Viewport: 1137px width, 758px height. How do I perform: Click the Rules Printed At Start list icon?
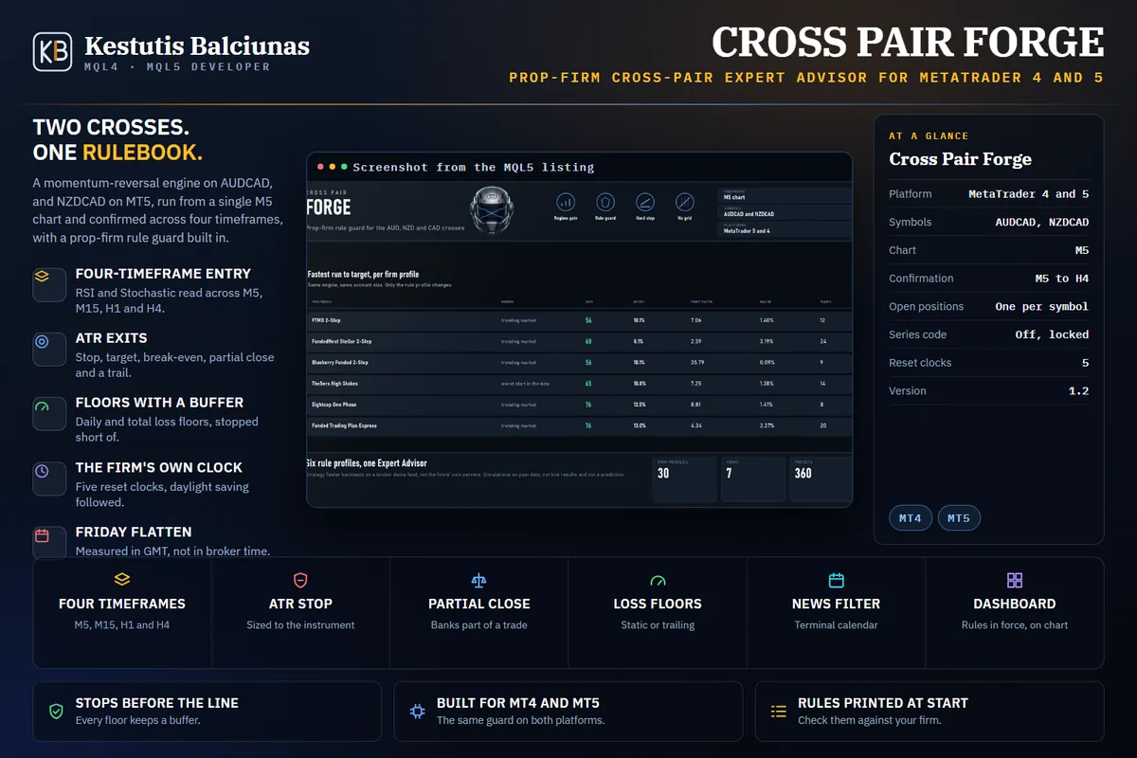coord(779,711)
